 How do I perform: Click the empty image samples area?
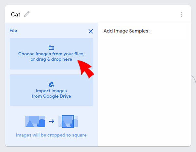click(144, 90)
